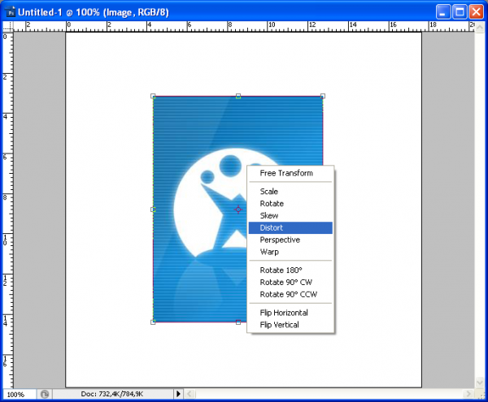Select Skew from the context menu
This screenshot has height=402, width=488.
[x=268, y=216]
